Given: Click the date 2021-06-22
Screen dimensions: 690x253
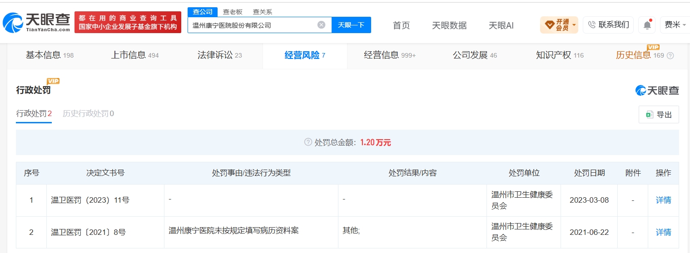Looking at the screenshot, I should click(589, 232).
